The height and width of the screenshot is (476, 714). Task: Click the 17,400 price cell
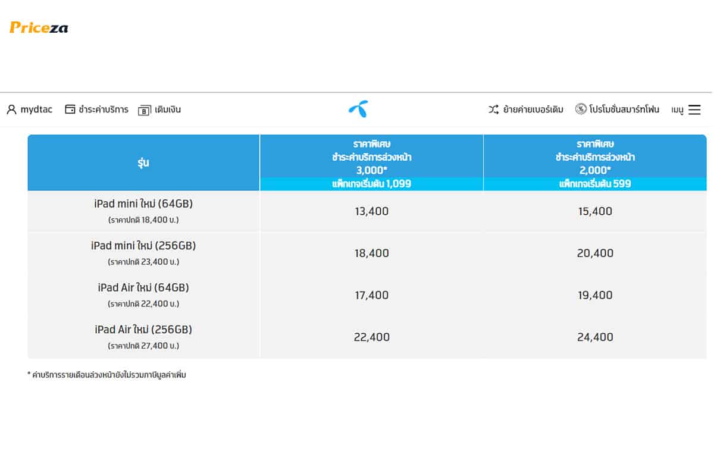coord(371,295)
